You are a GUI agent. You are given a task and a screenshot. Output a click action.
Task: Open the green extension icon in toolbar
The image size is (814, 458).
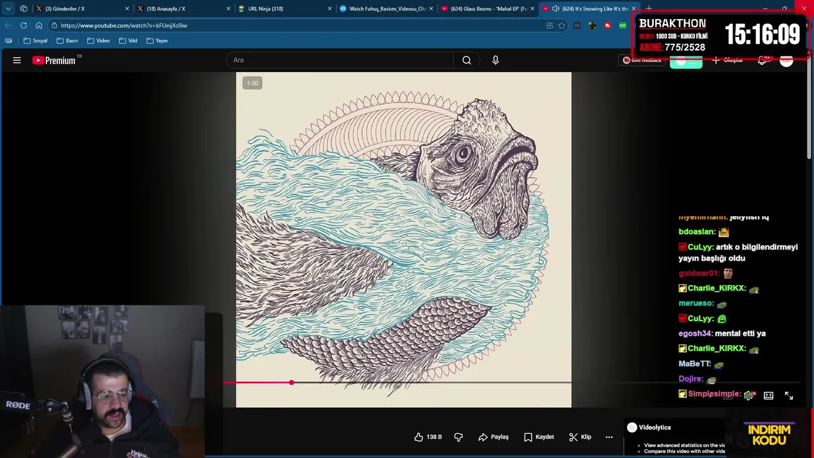click(x=623, y=25)
